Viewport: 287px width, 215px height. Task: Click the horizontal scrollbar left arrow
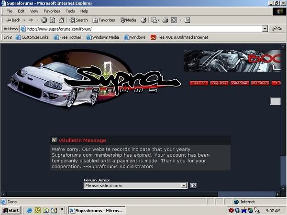point(3,194)
